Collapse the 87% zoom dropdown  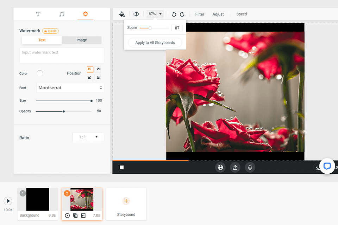[155, 14]
